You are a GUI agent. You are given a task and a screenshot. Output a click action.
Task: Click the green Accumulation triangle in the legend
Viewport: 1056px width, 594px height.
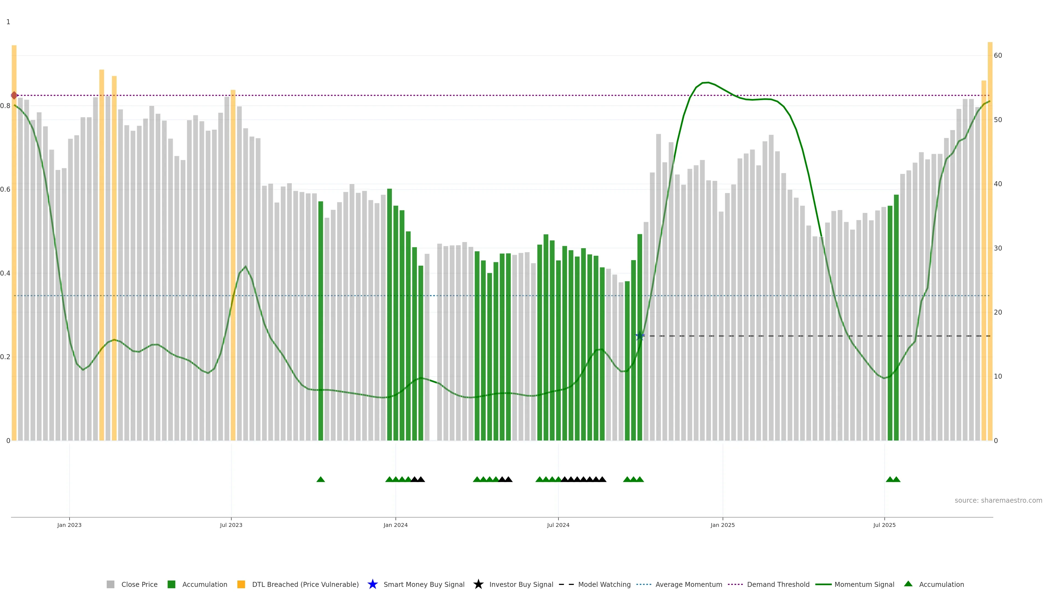(908, 584)
